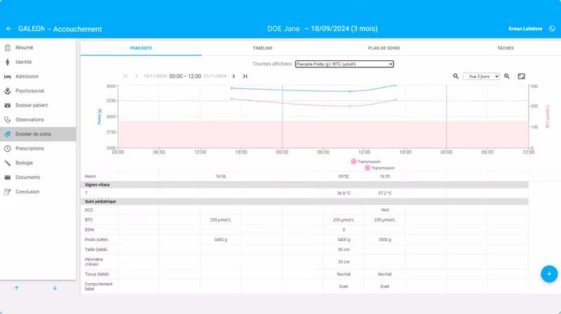The height and width of the screenshot is (314, 561).
Task: Click the 235 µmol/L BTC cell
Action: tap(221, 220)
